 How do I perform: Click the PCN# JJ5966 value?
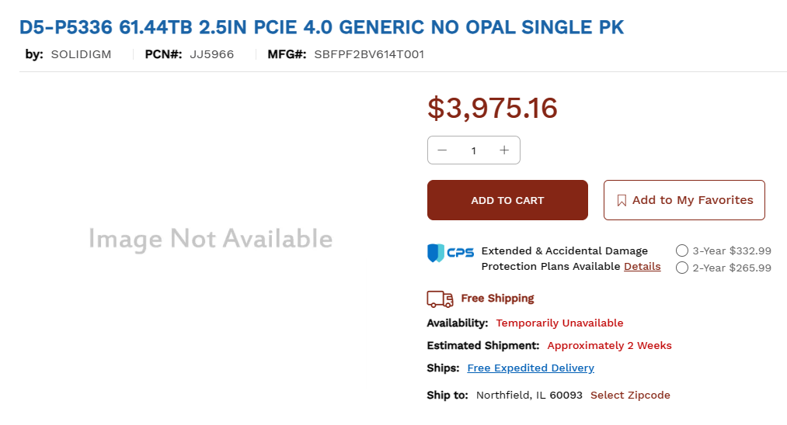point(212,54)
